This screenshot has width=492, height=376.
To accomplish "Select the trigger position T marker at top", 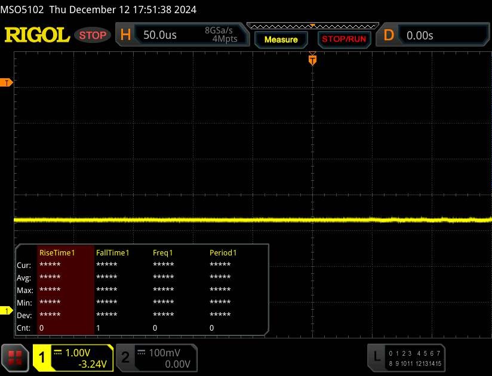I will (x=312, y=59).
